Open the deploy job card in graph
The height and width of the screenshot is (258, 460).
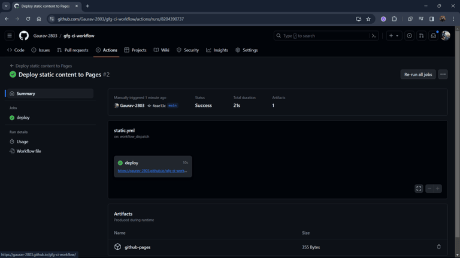pos(153,167)
